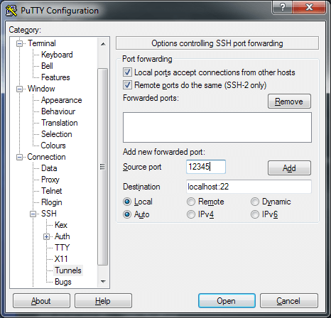The image size is (331, 318).
Task: Click the category scroll down arrow
Action: coord(103,282)
